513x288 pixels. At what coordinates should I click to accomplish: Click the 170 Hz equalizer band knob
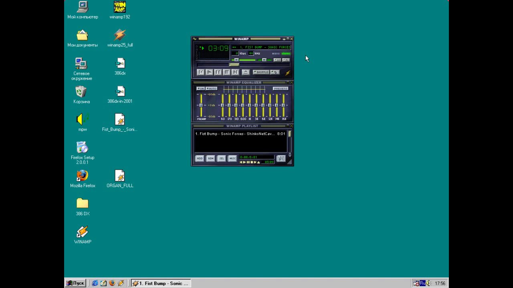tap(229, 105)
